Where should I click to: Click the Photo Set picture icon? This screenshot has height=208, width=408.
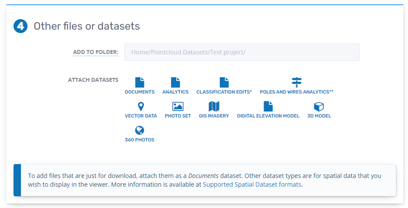pos(178,106)
